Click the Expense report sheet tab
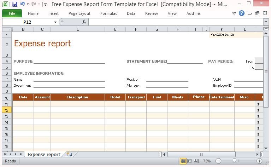The image size is (271, 167). click(x=44, y=155)
